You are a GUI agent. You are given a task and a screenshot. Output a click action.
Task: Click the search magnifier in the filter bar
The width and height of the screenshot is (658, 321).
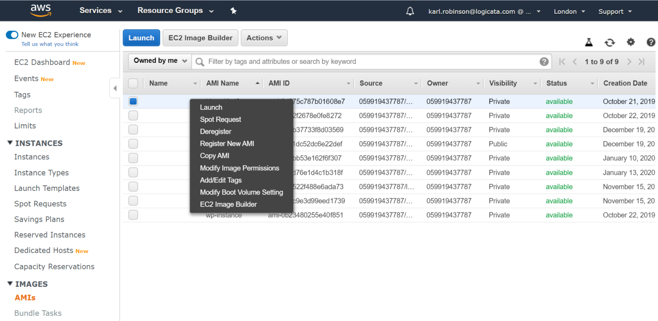coord(199,62)
